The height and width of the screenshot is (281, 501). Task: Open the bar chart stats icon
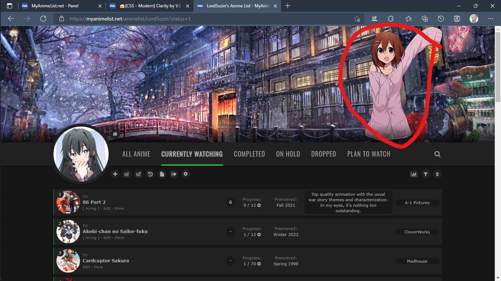pyautogui.click(x=414, y=175)
